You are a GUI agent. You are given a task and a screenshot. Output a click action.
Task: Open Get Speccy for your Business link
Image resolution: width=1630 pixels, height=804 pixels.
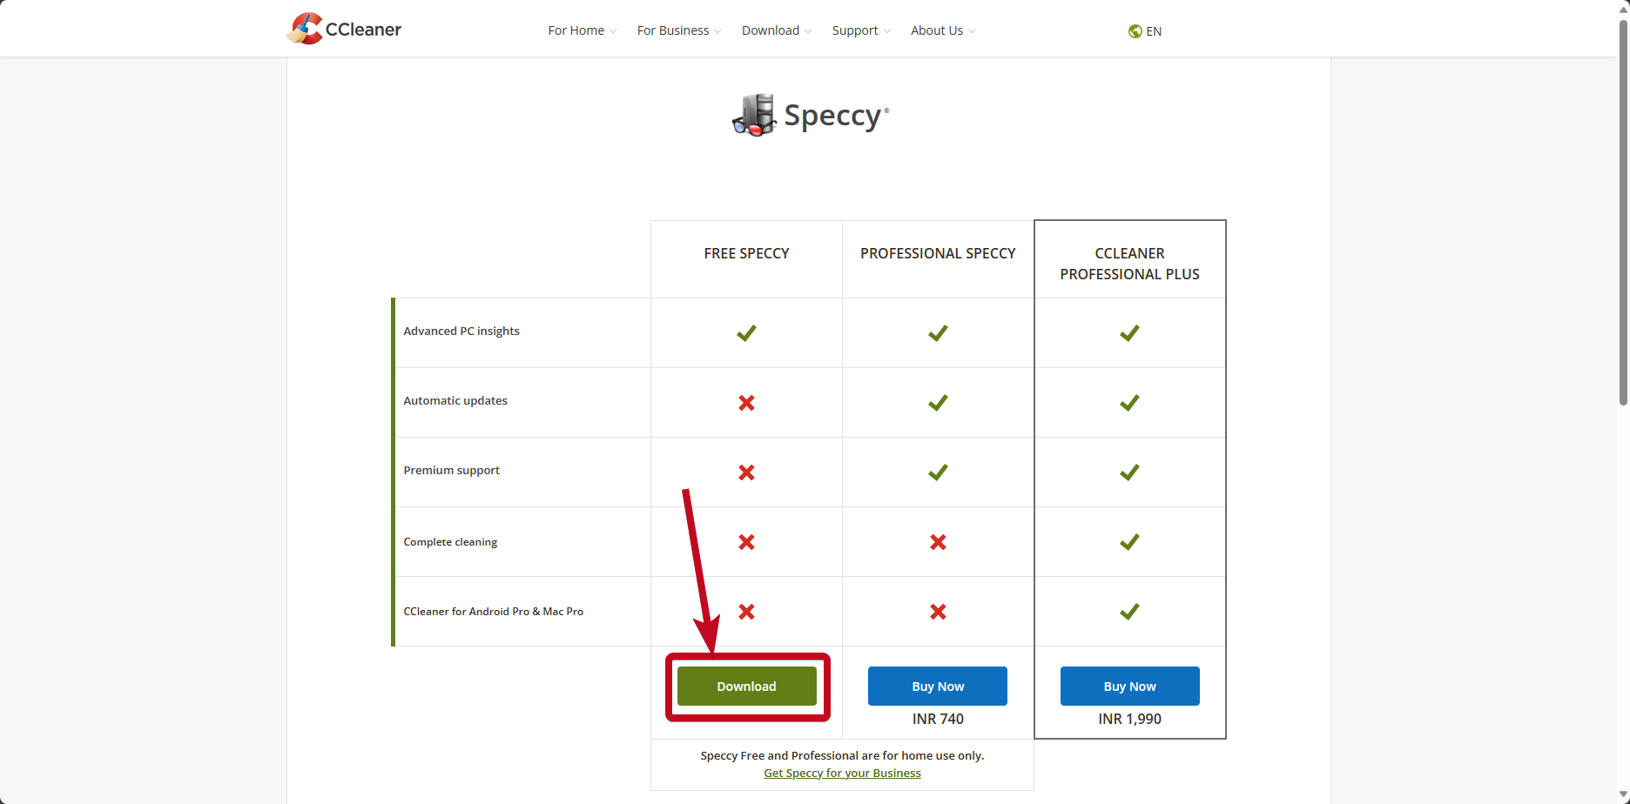(842, 774)
